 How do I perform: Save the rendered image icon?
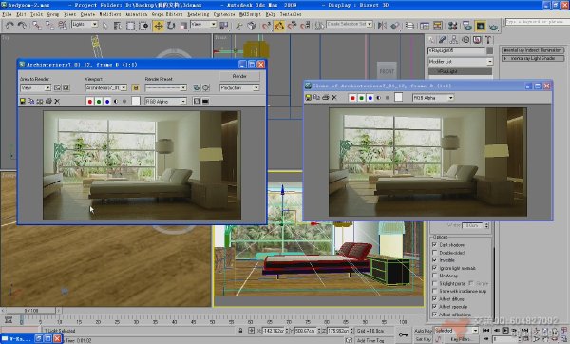pyautogui.click(x=22, y=101)
